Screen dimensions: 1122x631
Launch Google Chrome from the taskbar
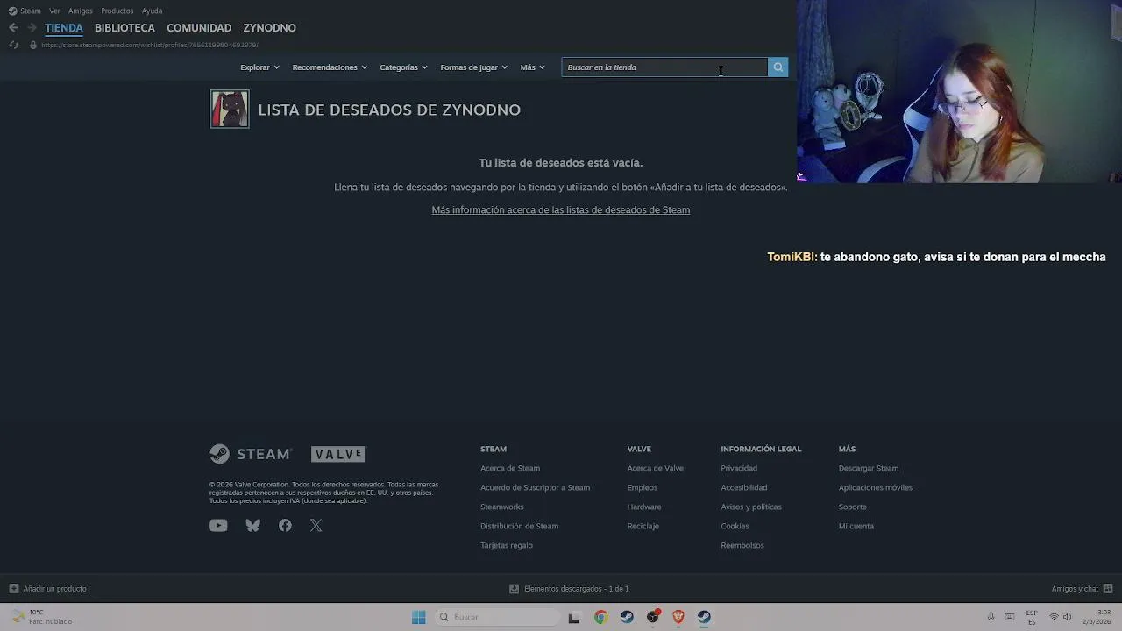click(x=600, y=617)
